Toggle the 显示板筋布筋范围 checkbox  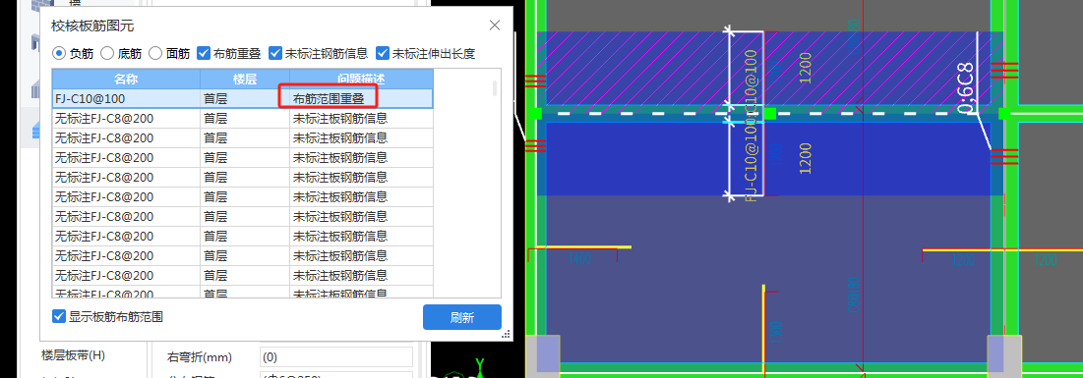[x=59, y=316]
